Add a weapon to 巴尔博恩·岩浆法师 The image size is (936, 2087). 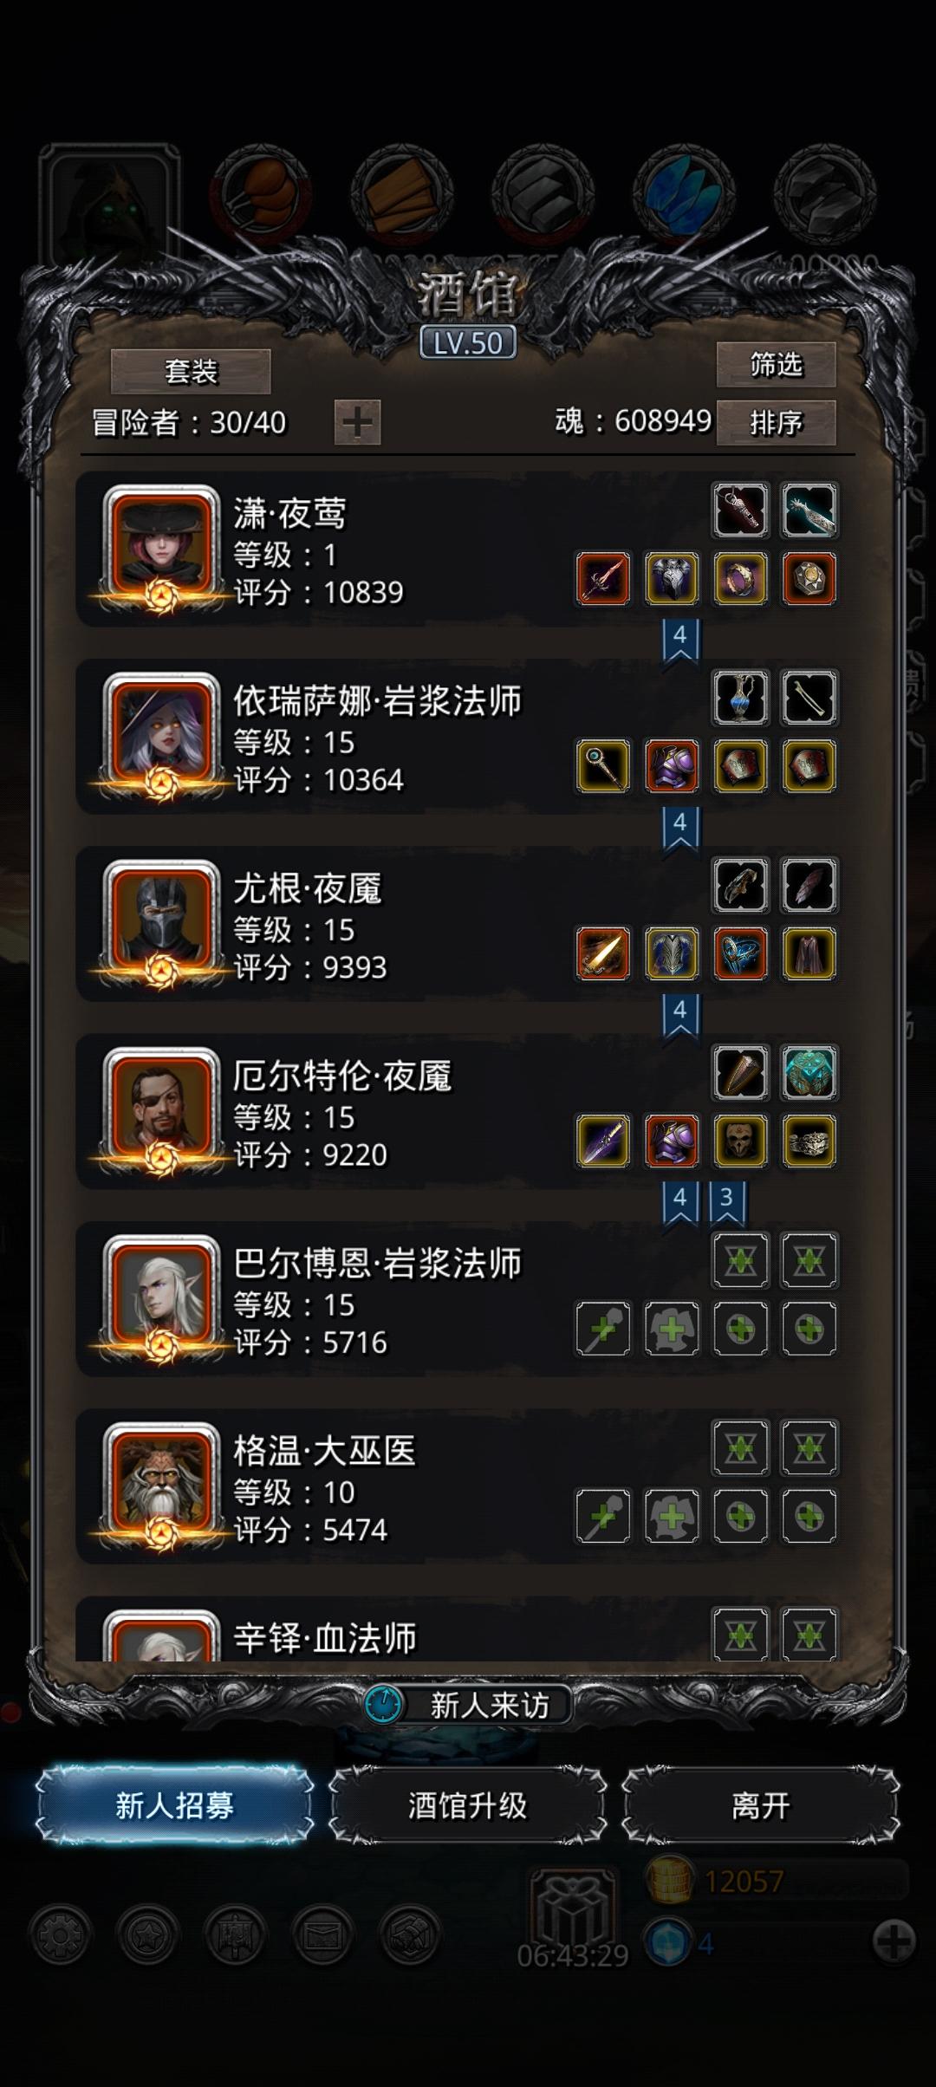[603, 1329]
